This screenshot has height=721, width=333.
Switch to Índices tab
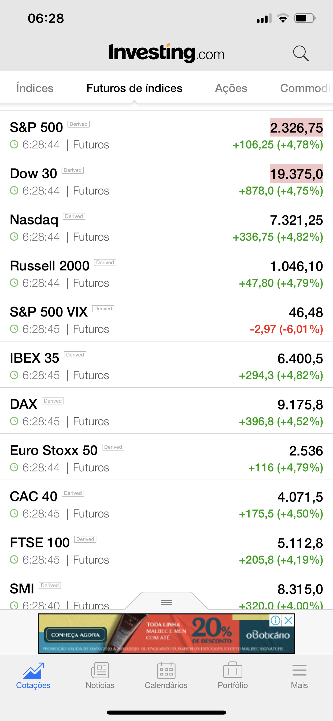[x=35, y=88]
